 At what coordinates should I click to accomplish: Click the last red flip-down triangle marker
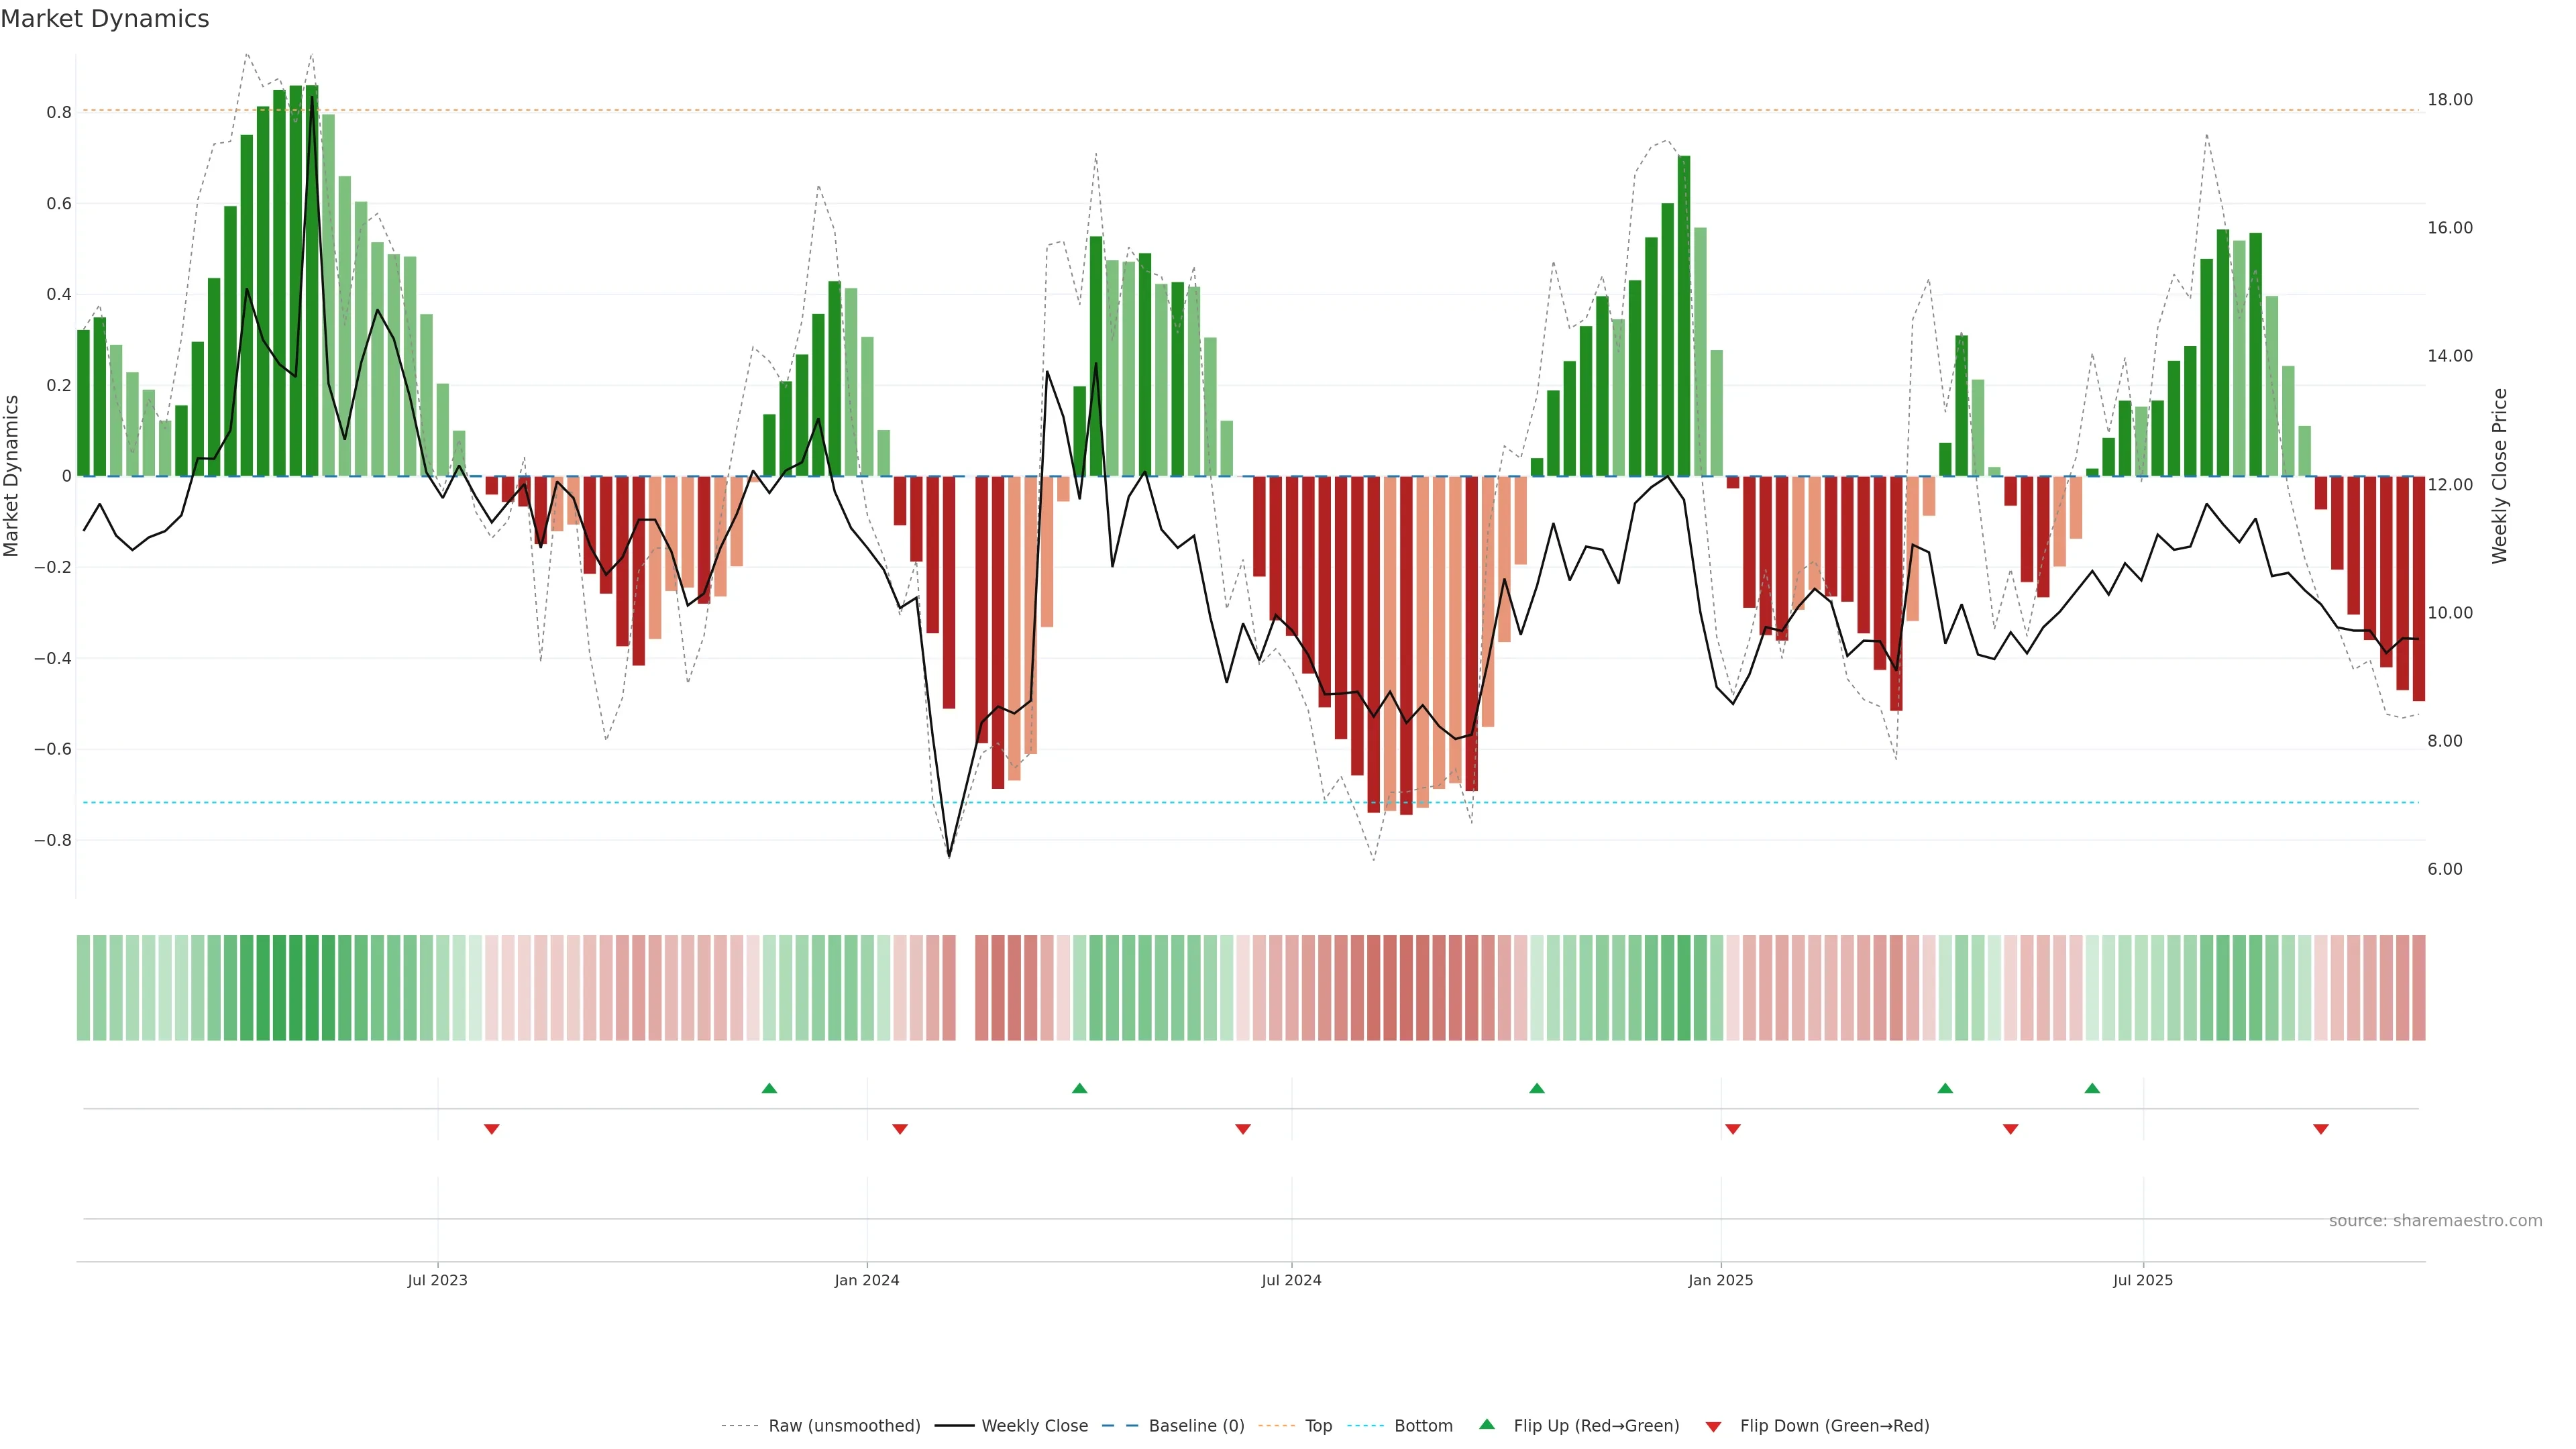[2321, 1129]
